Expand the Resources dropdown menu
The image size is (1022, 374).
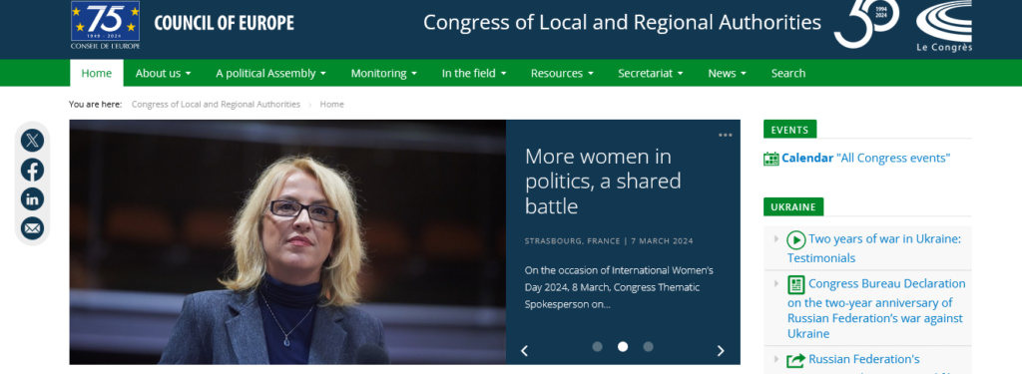click(562, 73)
